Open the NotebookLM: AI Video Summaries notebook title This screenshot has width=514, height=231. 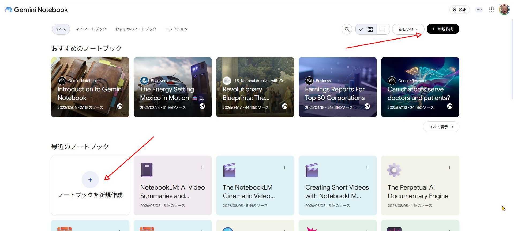[172, 192]
